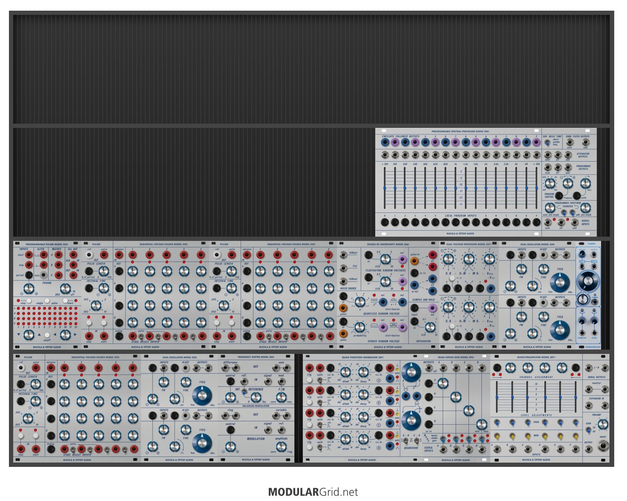Click Mixer channel F level fader
The height and width of the screenshot is (501, 627).
[x=575, y=397]
